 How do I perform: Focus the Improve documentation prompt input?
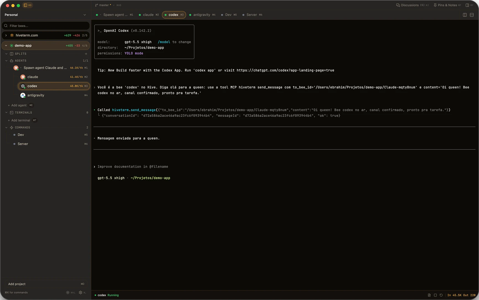click(133, 167)
